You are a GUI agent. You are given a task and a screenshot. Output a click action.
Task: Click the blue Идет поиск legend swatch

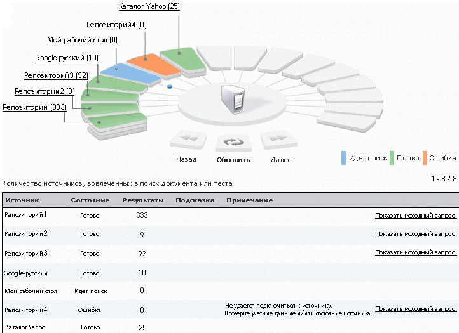(344, 158)
